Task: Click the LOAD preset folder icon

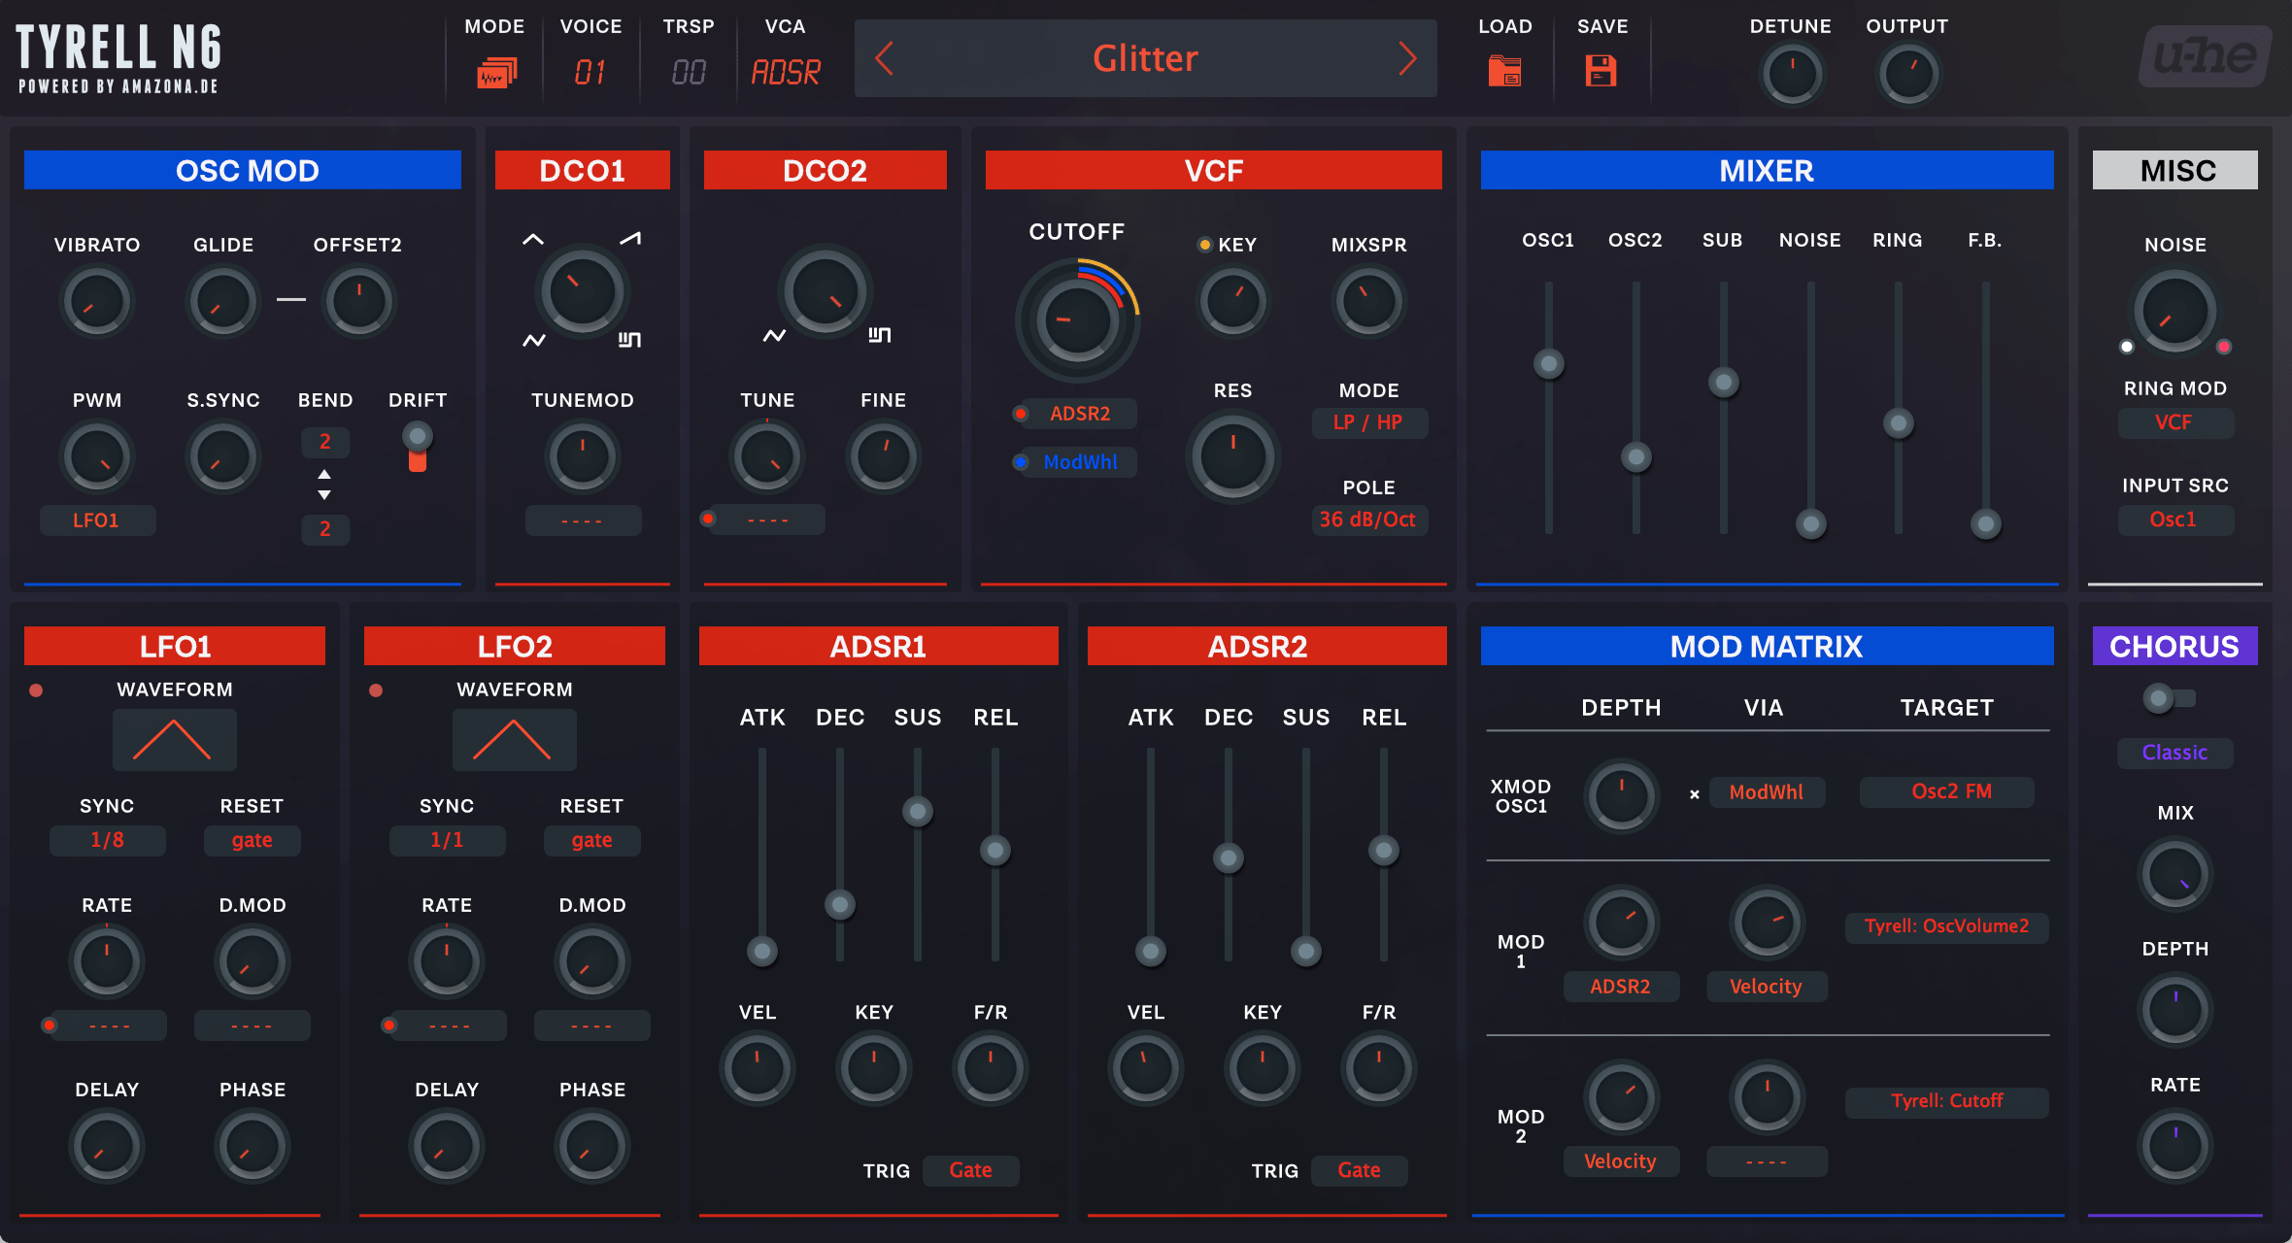Action: pyautogui.click(x=1504, y=71)
